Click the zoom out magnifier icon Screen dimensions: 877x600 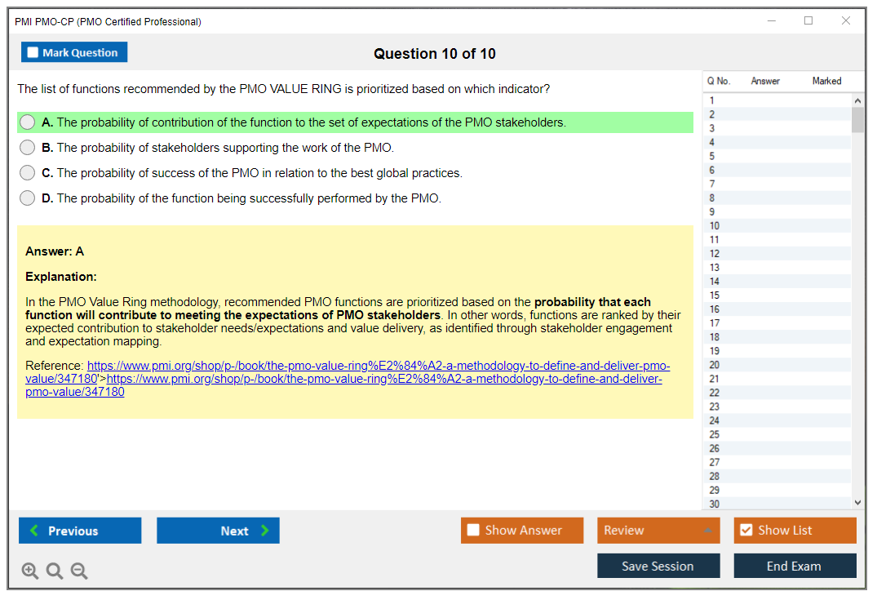coord(79,571)
